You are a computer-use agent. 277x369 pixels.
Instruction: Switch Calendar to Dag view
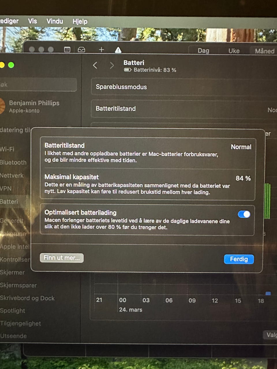[203, 50]
